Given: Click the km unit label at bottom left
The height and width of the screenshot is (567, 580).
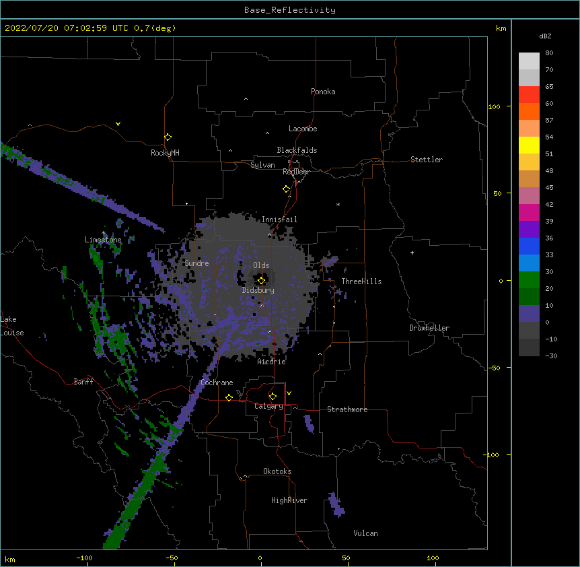Looking at the screenshot, I should [10, 559].
